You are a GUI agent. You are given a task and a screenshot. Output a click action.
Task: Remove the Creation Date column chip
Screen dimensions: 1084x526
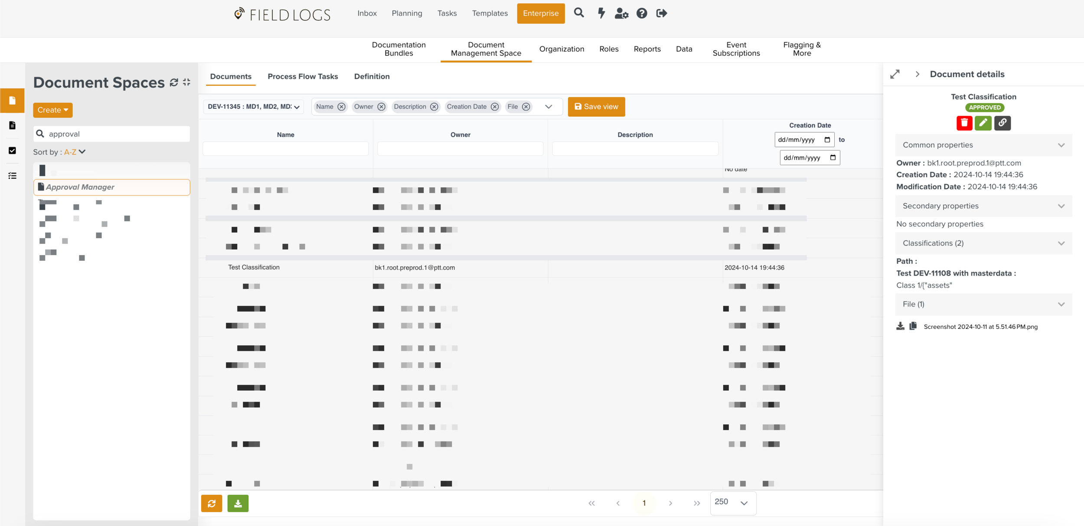click(x=494, y=107)
